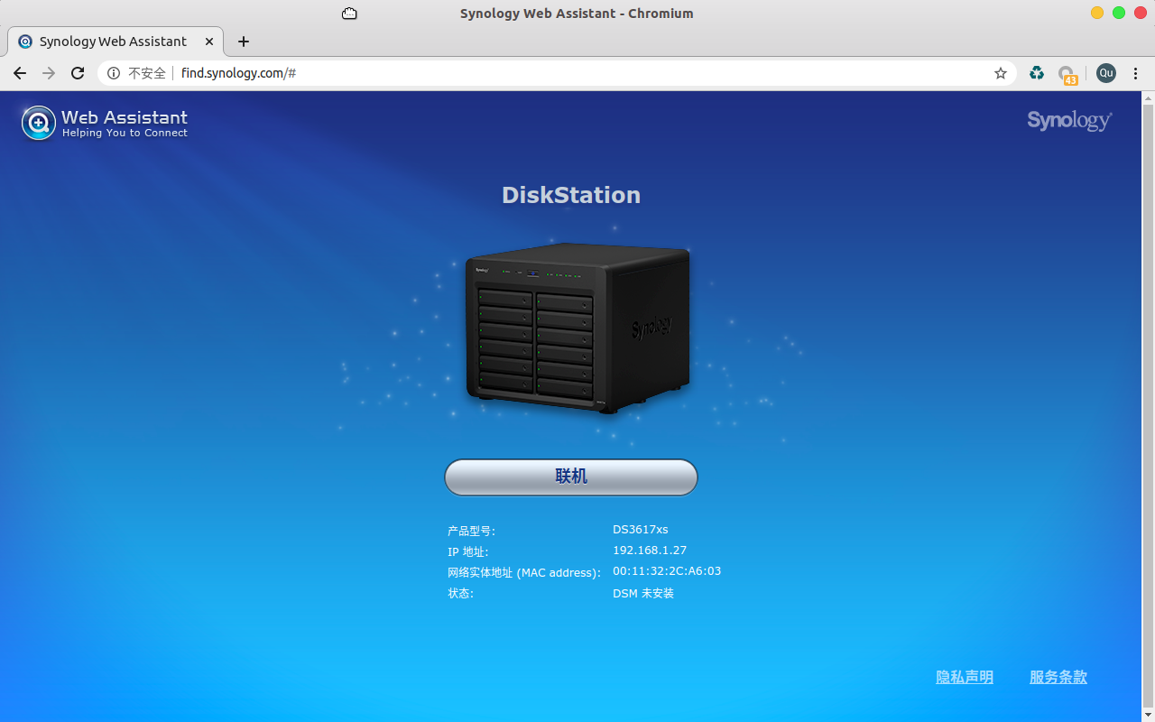The width and height of the screenshot is (1155, 722).
Task: Click the Synology logo
Action: tap(1068, 120)
